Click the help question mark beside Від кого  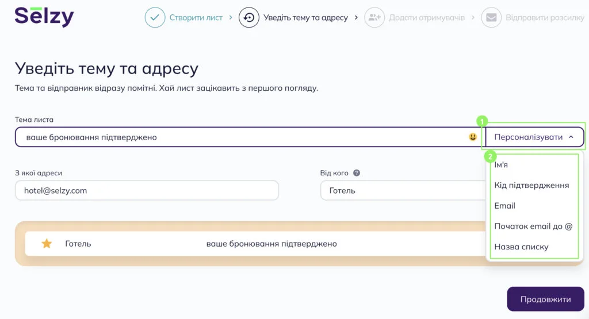coord(357,173)
